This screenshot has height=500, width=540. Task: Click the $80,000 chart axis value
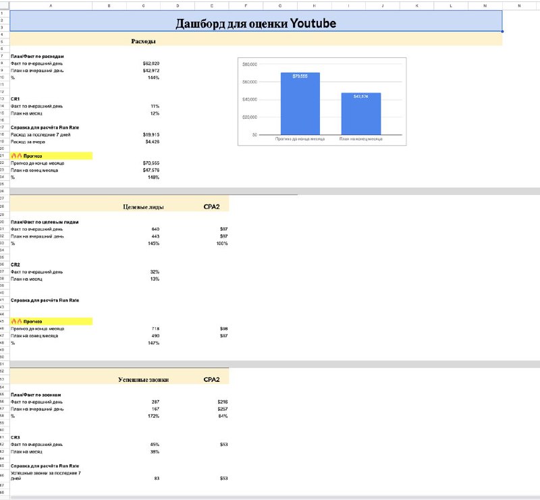(250, 64)
